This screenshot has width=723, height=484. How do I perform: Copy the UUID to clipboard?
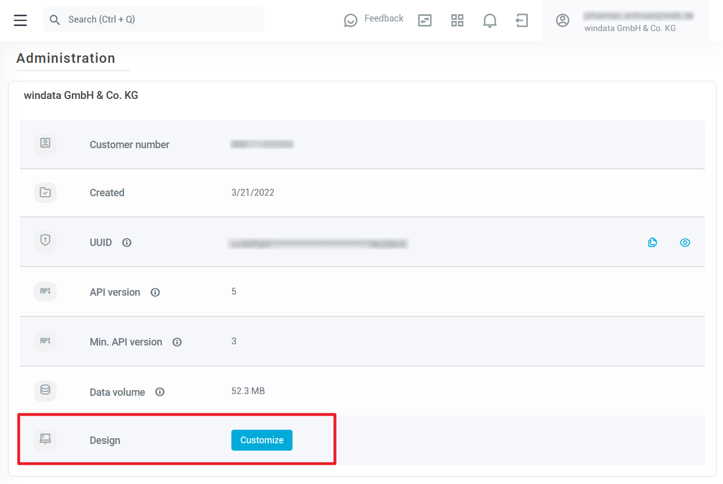(652, 243)
